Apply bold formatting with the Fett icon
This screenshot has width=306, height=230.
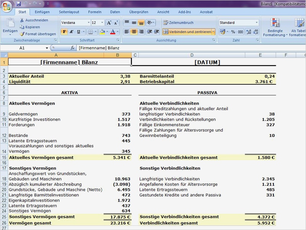[64, 31]
